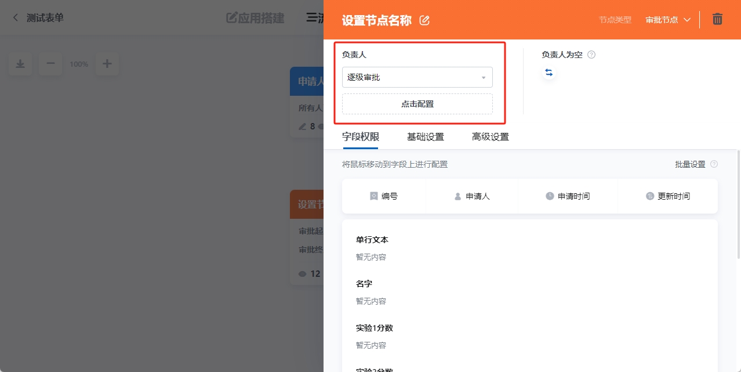Open the 逐级审批 approver dropdown
This screenshot has height=372, width=741.
(x=417, y=77)
